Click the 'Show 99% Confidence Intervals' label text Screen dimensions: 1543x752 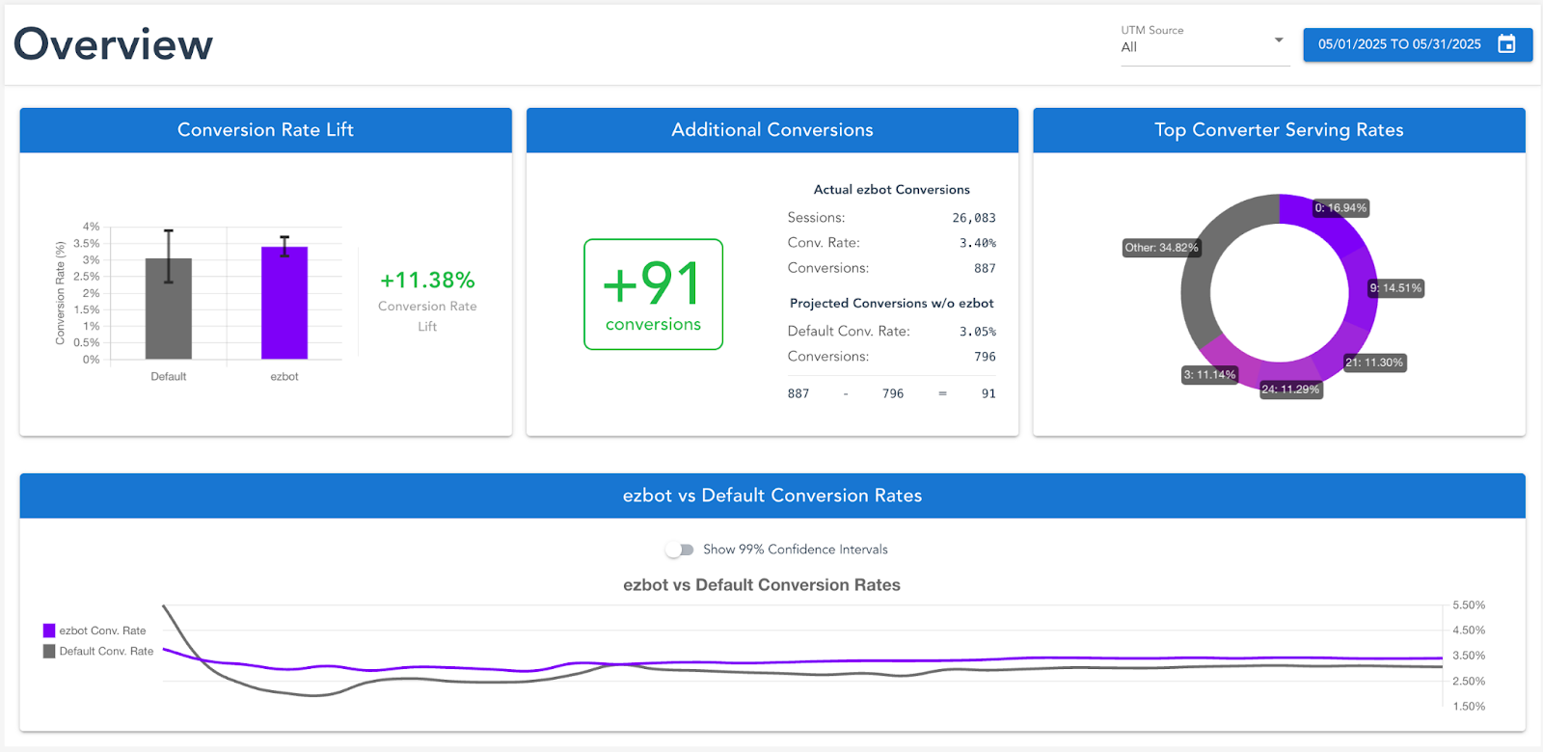pyautogui.click(x=796, y=550)
